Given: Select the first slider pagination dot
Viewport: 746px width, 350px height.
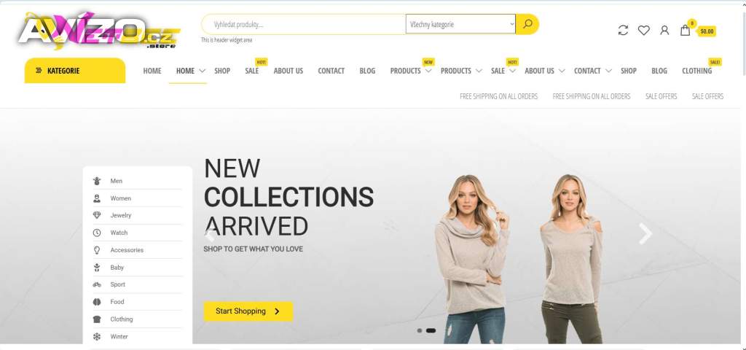Looking at the screenshot, I should tap(419, 330).
